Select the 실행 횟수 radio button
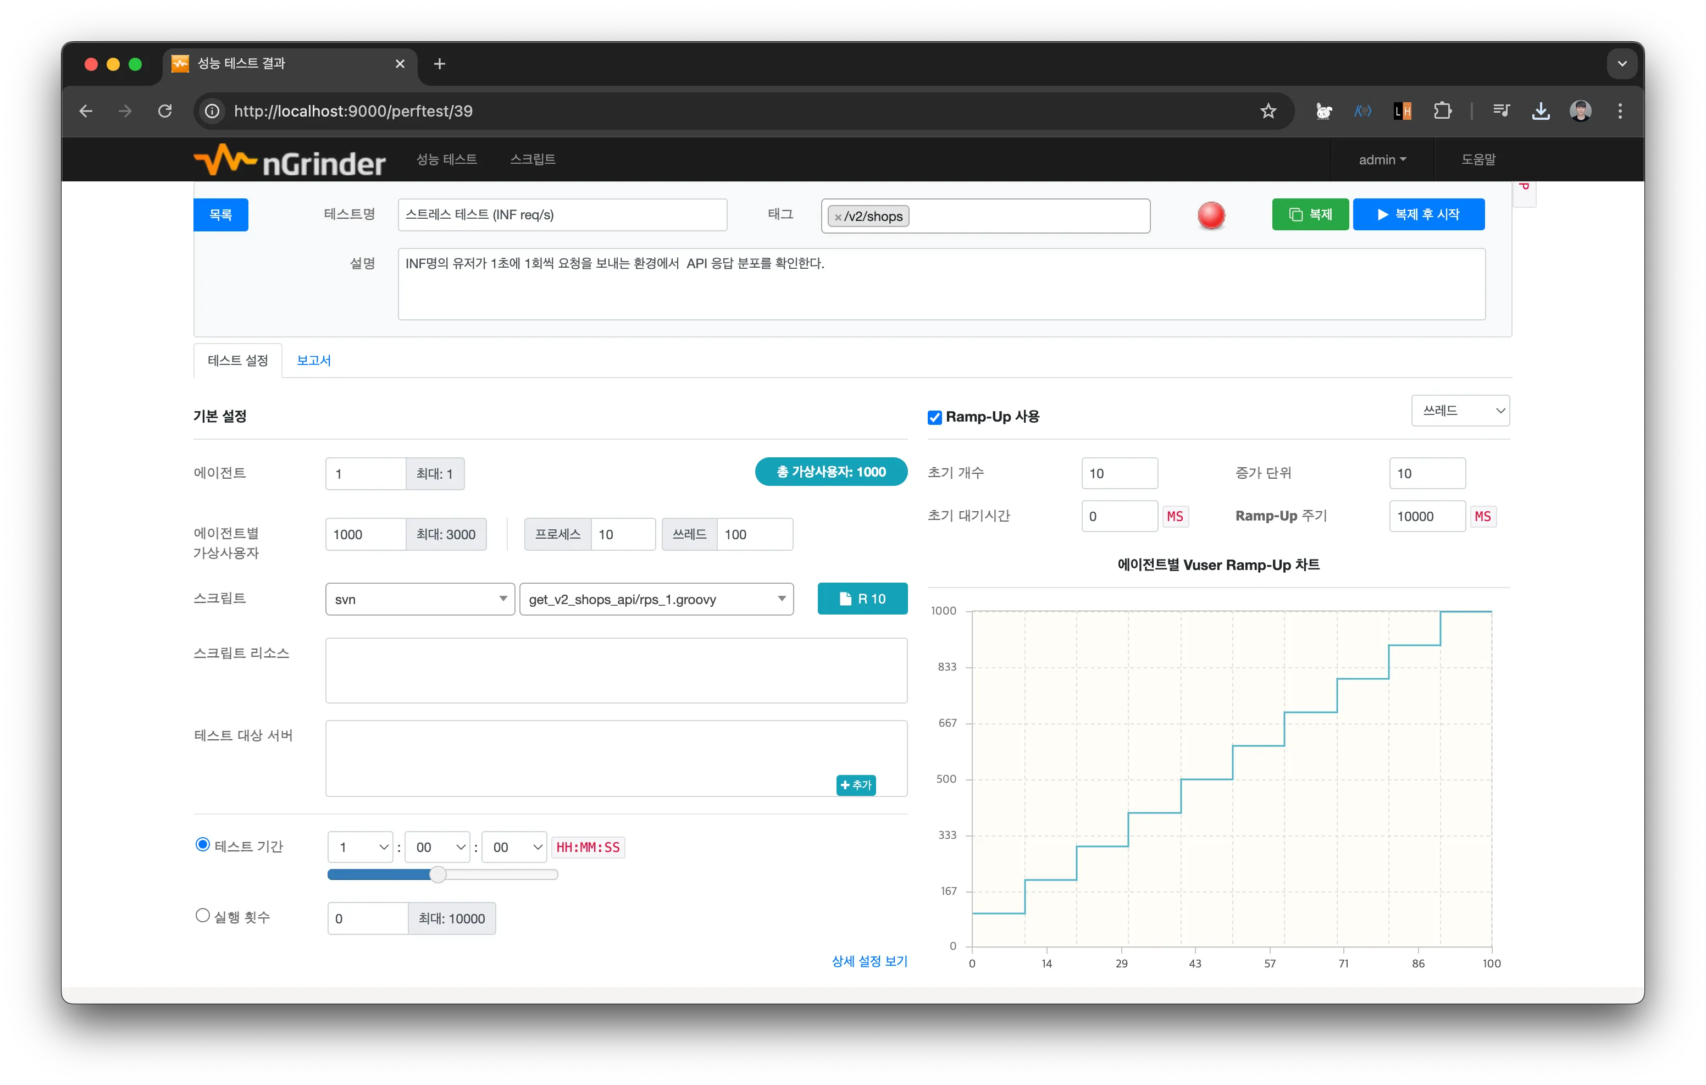1706x1085 pixels. point(203,916)
